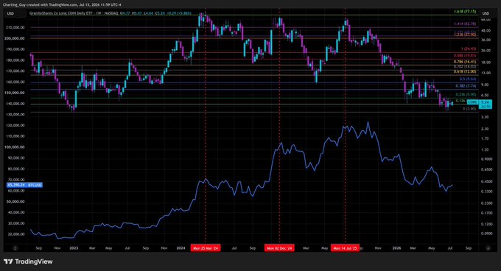Click the 0.382 (7.74) Fibonacci level label

click(x=466, y=86)
